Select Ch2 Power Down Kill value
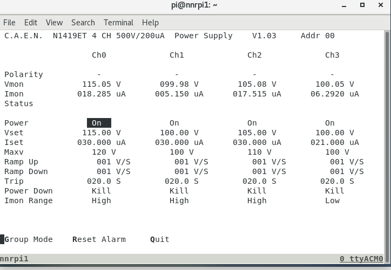The height and width of the screenshot is (270, 391). [257, 191]
